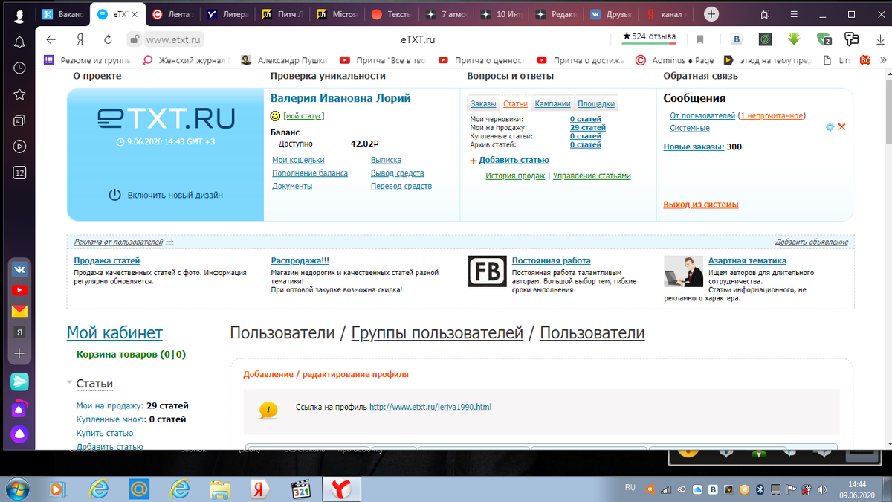The width and height of the screenshot is (892, 502).
Task: Open the Yandex Mail shortcut in sidebar
Action: click(19, 312)
